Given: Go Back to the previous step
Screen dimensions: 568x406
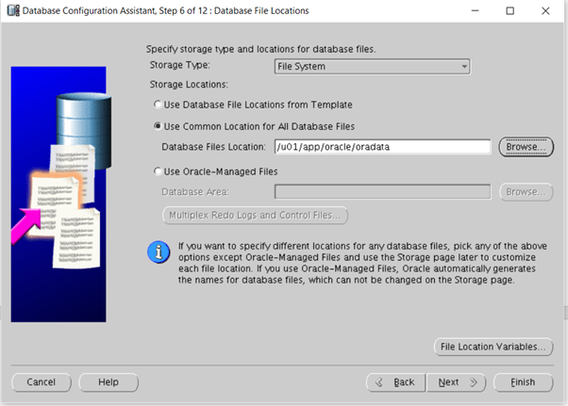Looking at the screenshot, I should click(x=395, y=382).
